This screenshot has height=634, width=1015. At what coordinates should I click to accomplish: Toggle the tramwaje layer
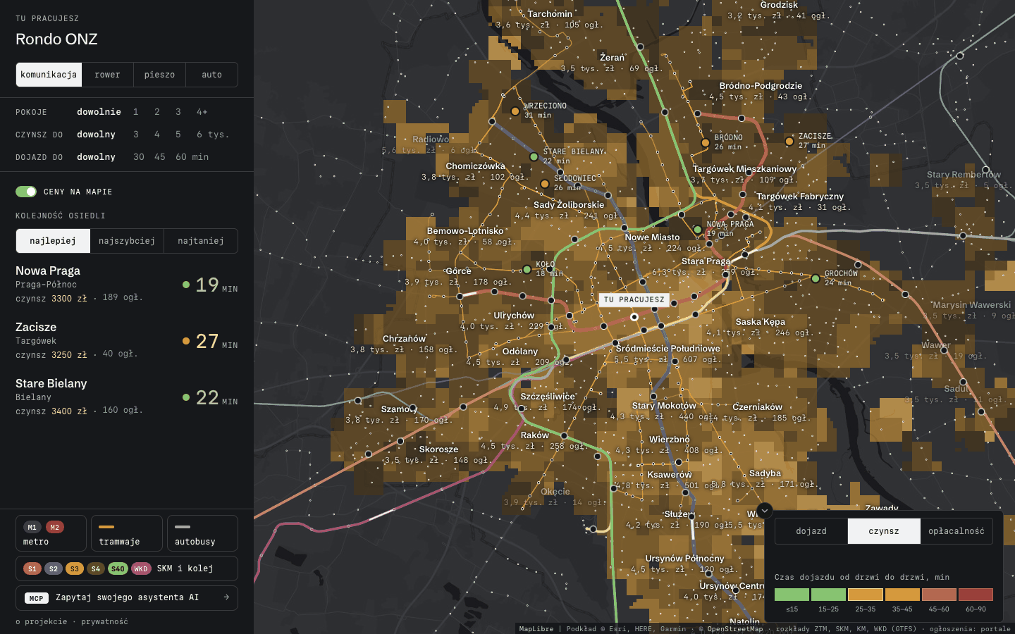click(127, 533)
